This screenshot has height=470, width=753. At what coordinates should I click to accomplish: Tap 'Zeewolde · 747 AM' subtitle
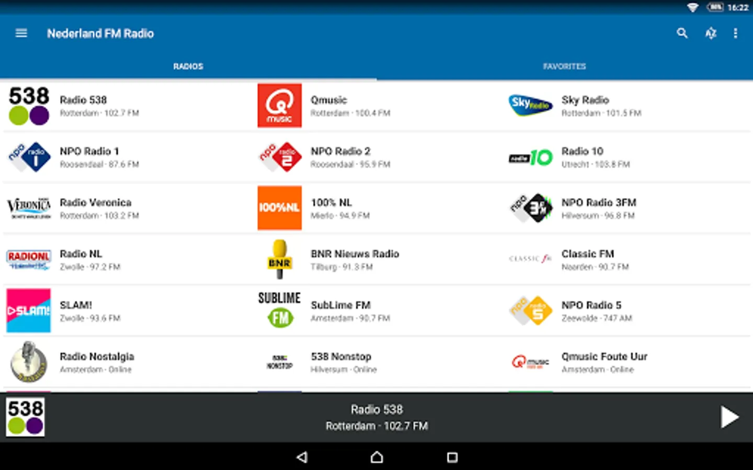click(597, 318)
